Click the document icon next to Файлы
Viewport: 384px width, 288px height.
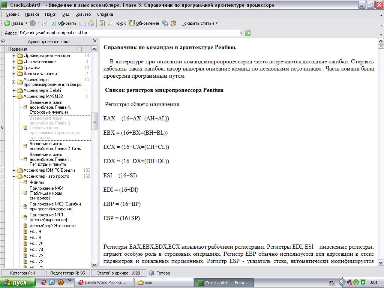click(25, 182)
